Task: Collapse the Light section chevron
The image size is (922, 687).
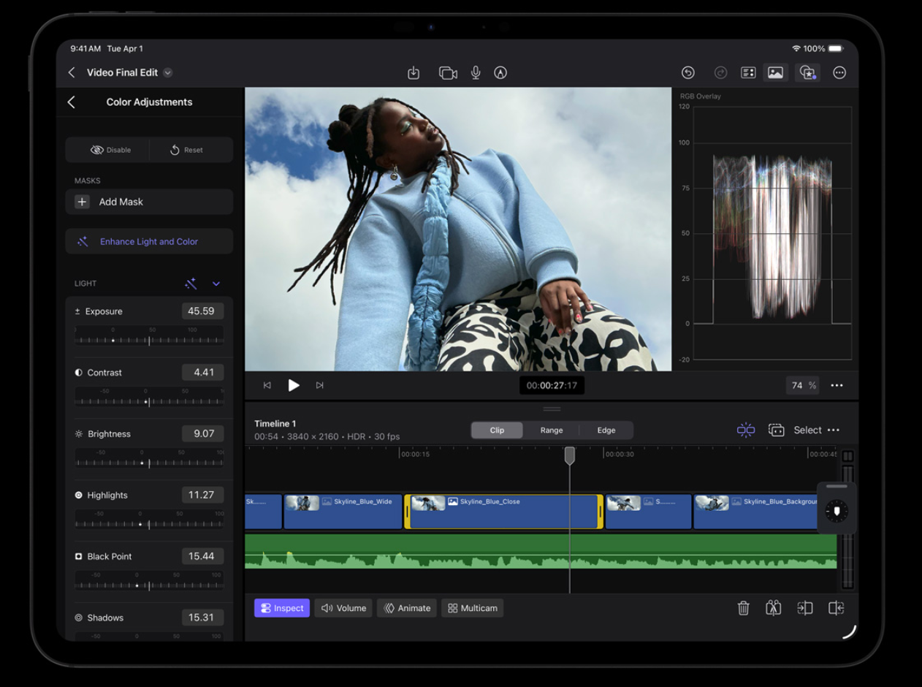Action: point(216,284)
